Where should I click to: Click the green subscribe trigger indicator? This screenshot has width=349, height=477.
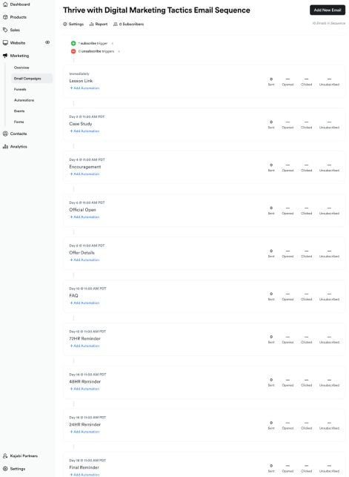click(73, 43)
